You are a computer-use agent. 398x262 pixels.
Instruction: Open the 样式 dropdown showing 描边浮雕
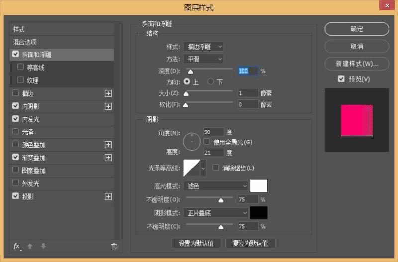[203, 46]
